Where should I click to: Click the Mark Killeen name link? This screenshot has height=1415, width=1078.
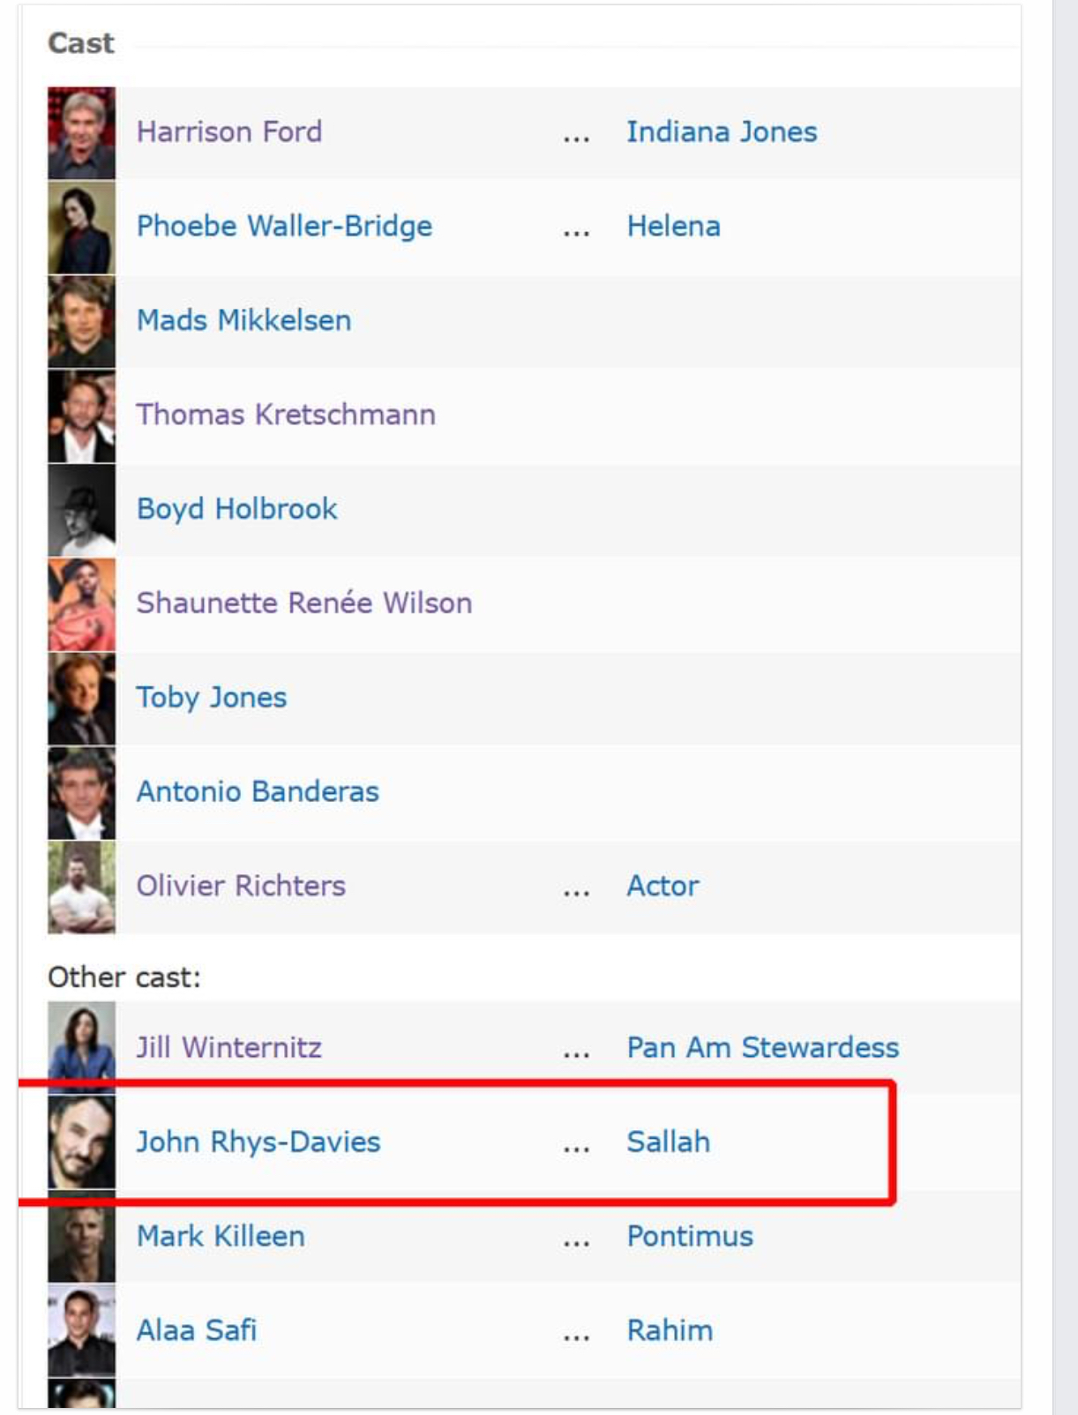tap(221, 1237)
